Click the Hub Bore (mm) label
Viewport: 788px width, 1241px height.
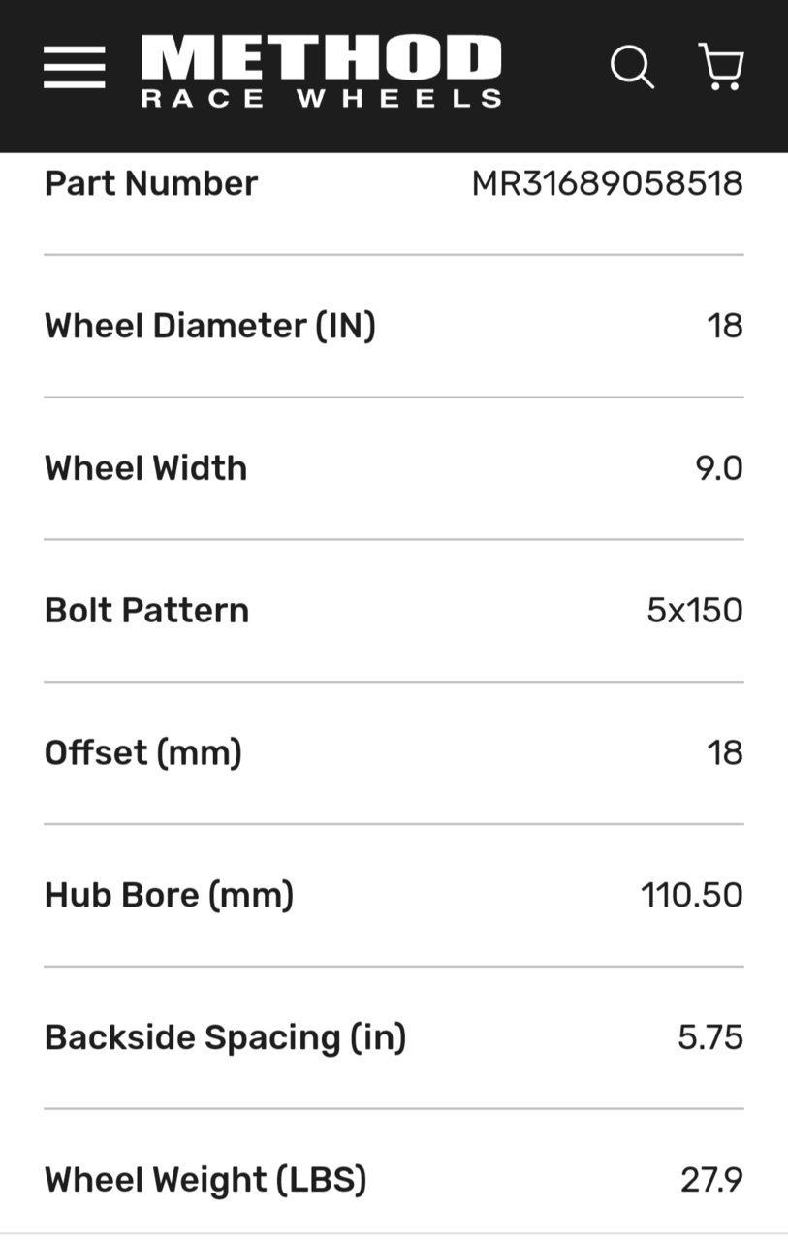(x=170, y=896)
